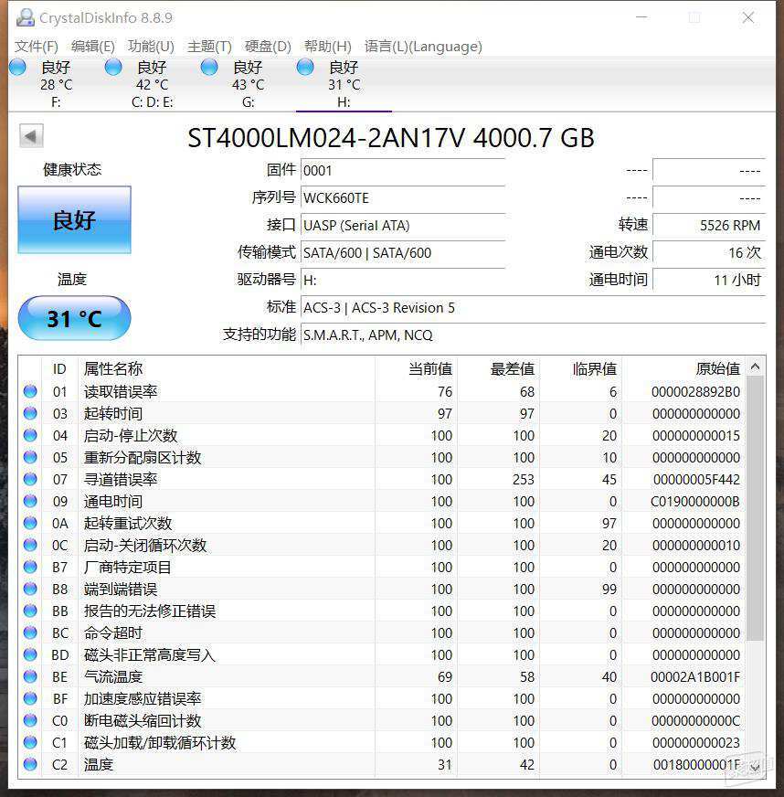Click the 通电次数 16 次 value field
The image size is (784, 797).
(709, 252)
